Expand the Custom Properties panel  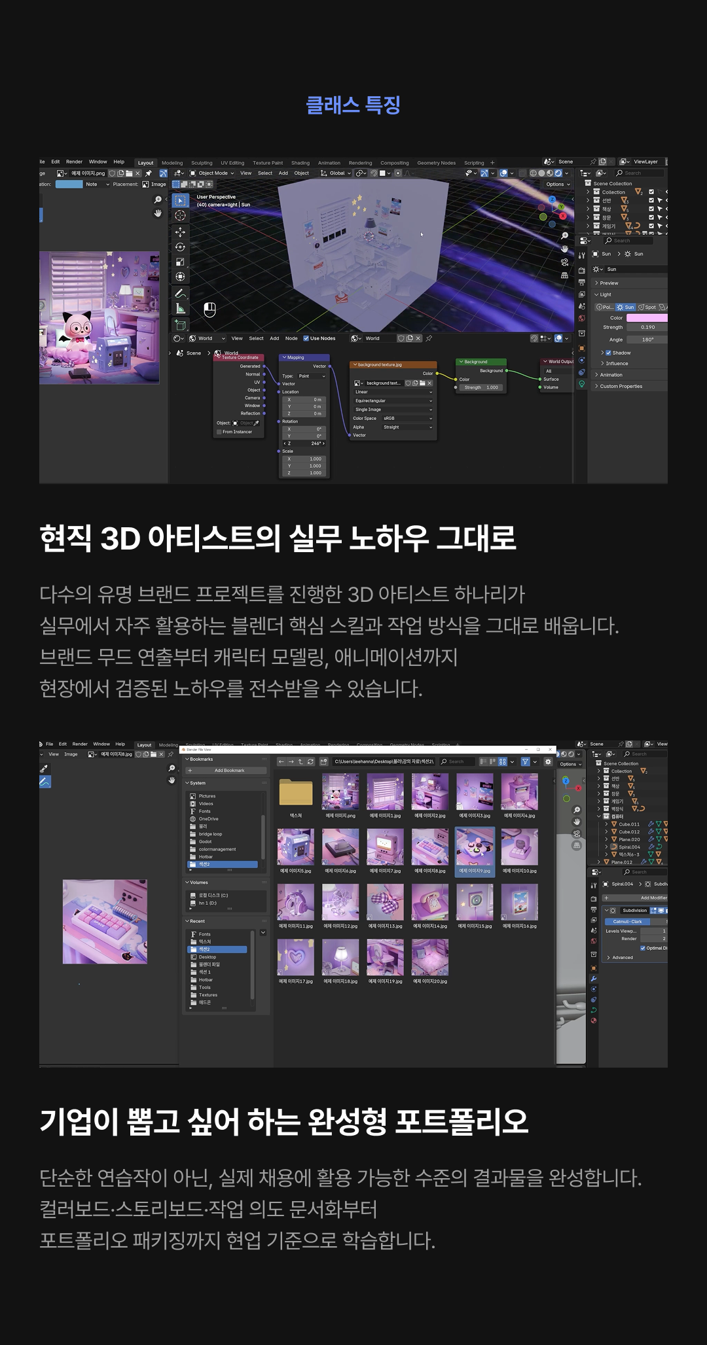[621, 387]
